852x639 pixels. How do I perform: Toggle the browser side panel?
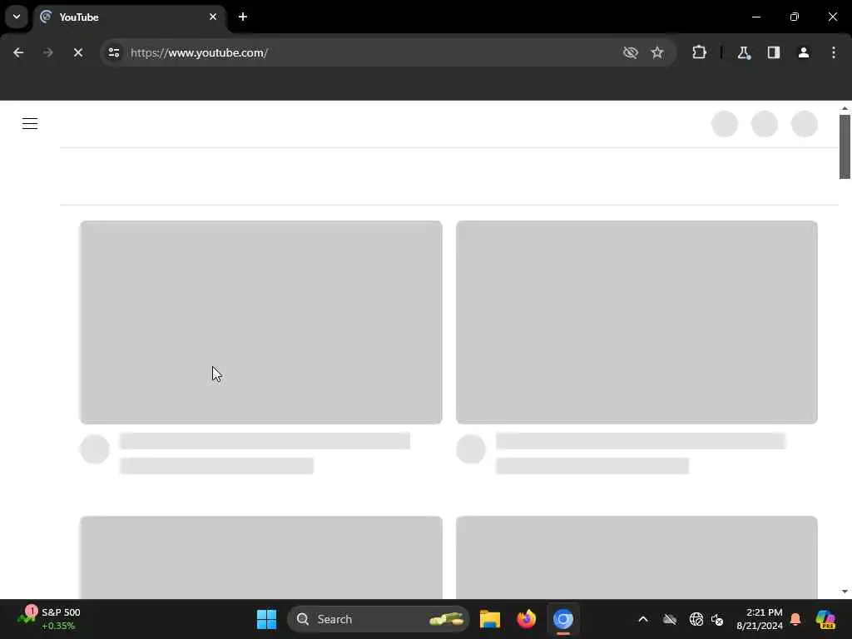pyautogui.click(x=774, y=52)
